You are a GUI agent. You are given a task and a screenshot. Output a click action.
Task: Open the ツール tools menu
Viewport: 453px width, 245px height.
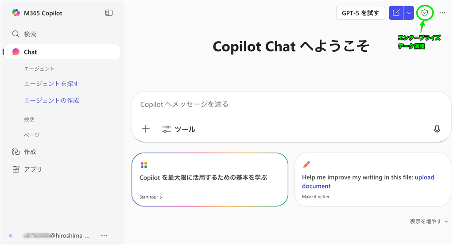(178, 129)
